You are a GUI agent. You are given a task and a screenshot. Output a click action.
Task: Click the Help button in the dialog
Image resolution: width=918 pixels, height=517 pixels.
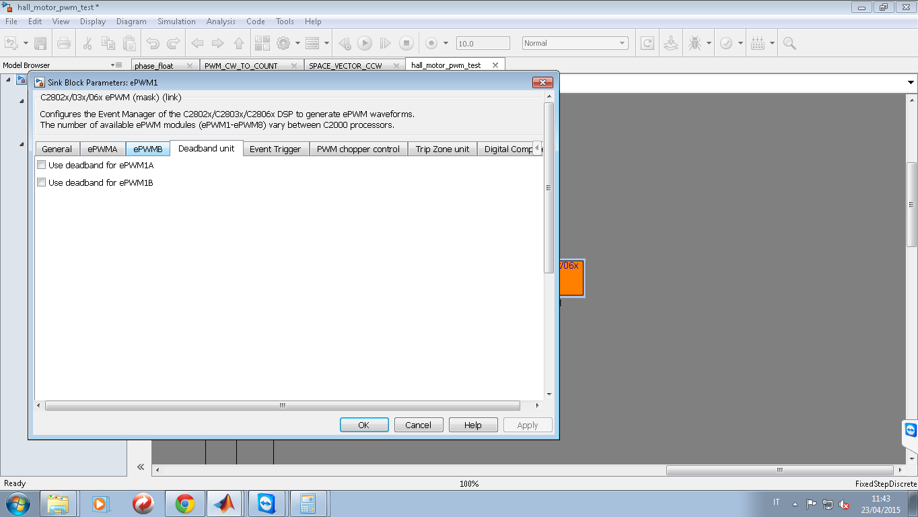[473, 425]
